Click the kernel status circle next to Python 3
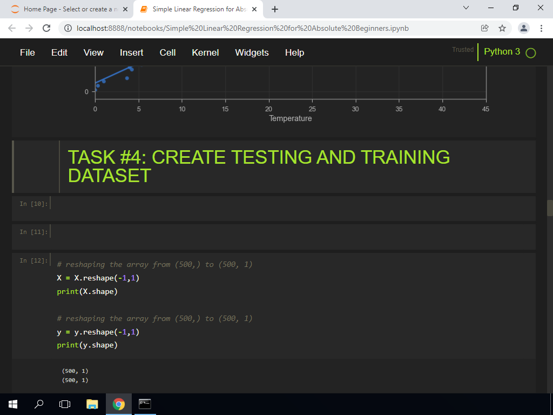This screenshot has width=553, height=415. tap(530, 53)
